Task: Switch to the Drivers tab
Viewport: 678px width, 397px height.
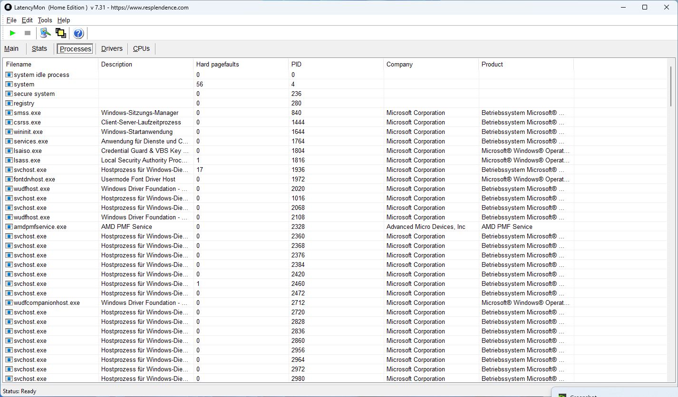Action: [112, 48]
